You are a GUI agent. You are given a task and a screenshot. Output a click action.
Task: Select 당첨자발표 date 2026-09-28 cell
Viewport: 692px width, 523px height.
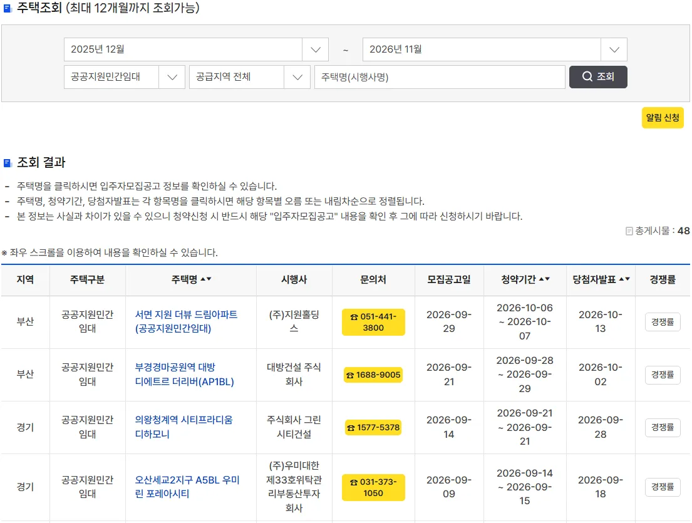click(601, 427)
